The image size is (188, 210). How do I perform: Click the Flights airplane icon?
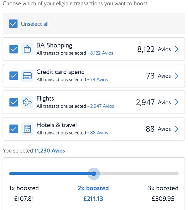pyautogui.click(x=27, y=102)
